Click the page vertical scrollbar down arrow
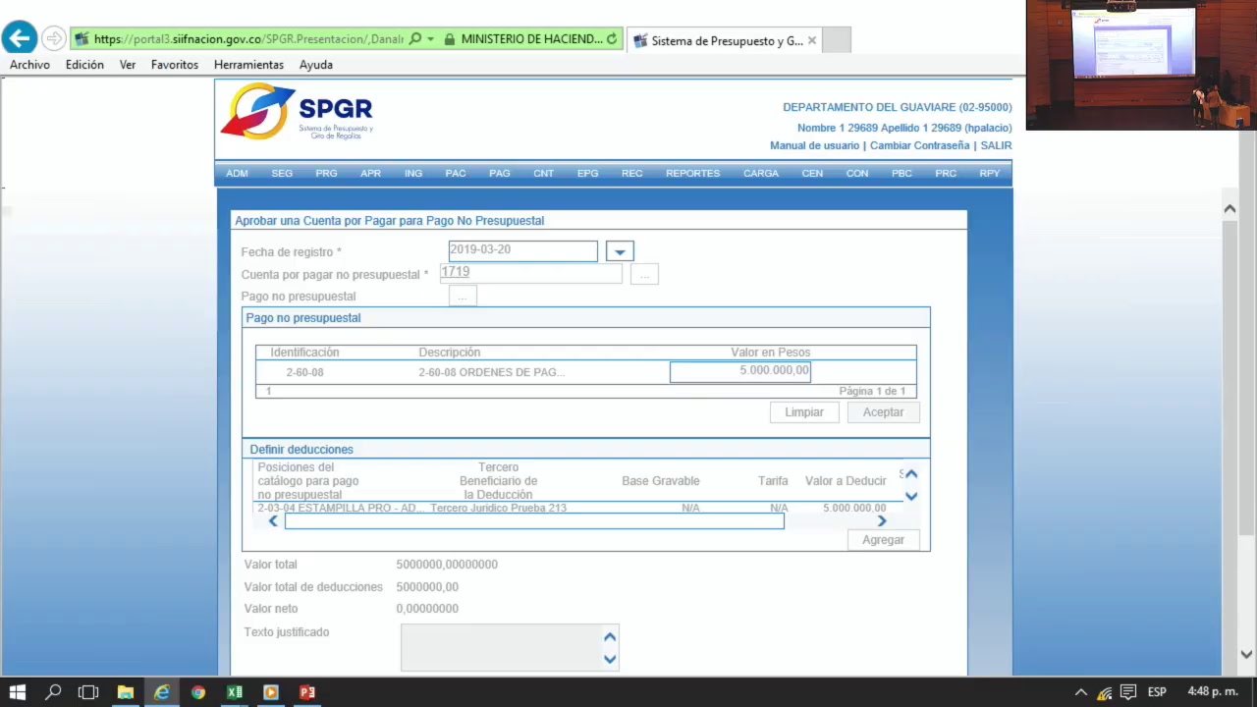 1246,654
